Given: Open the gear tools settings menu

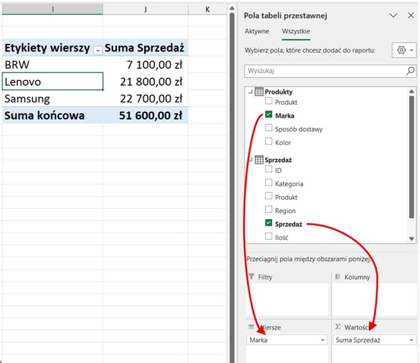Looking at the screenshot, I should coord(401,51).
